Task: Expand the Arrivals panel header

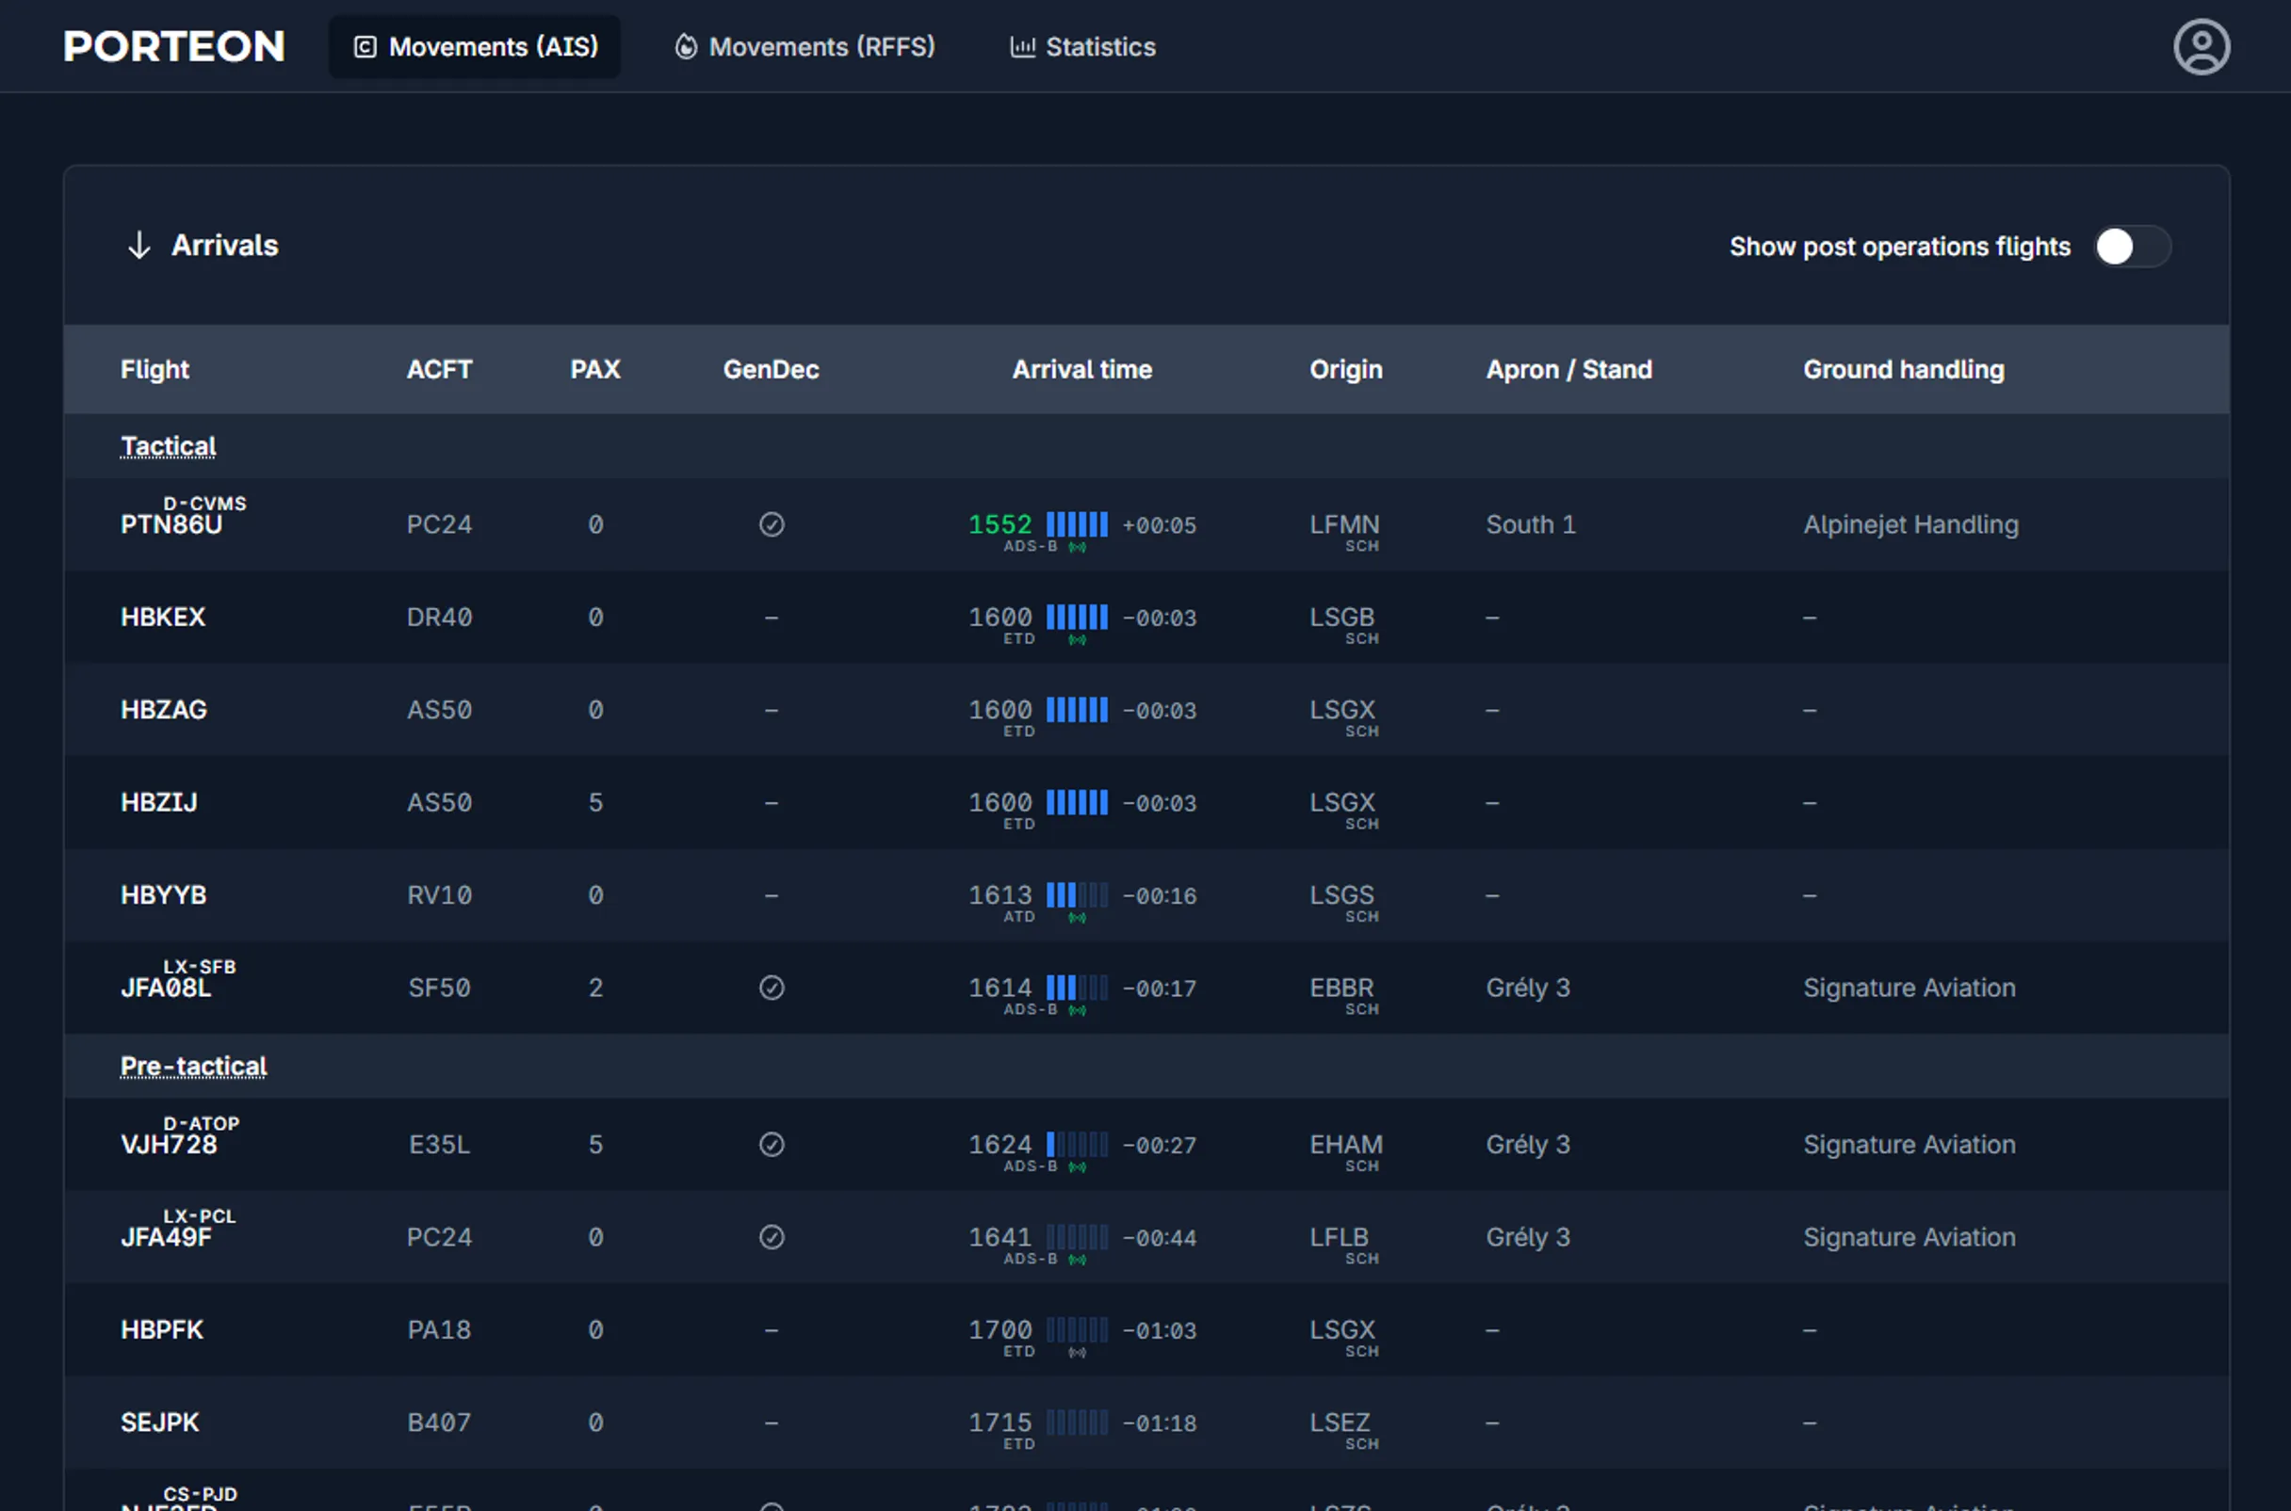Action: (224, 245)
